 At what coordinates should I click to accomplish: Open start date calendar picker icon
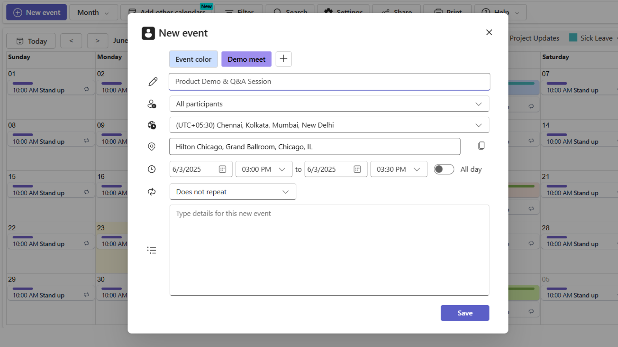pyautogui.click(x=222, y=169)
